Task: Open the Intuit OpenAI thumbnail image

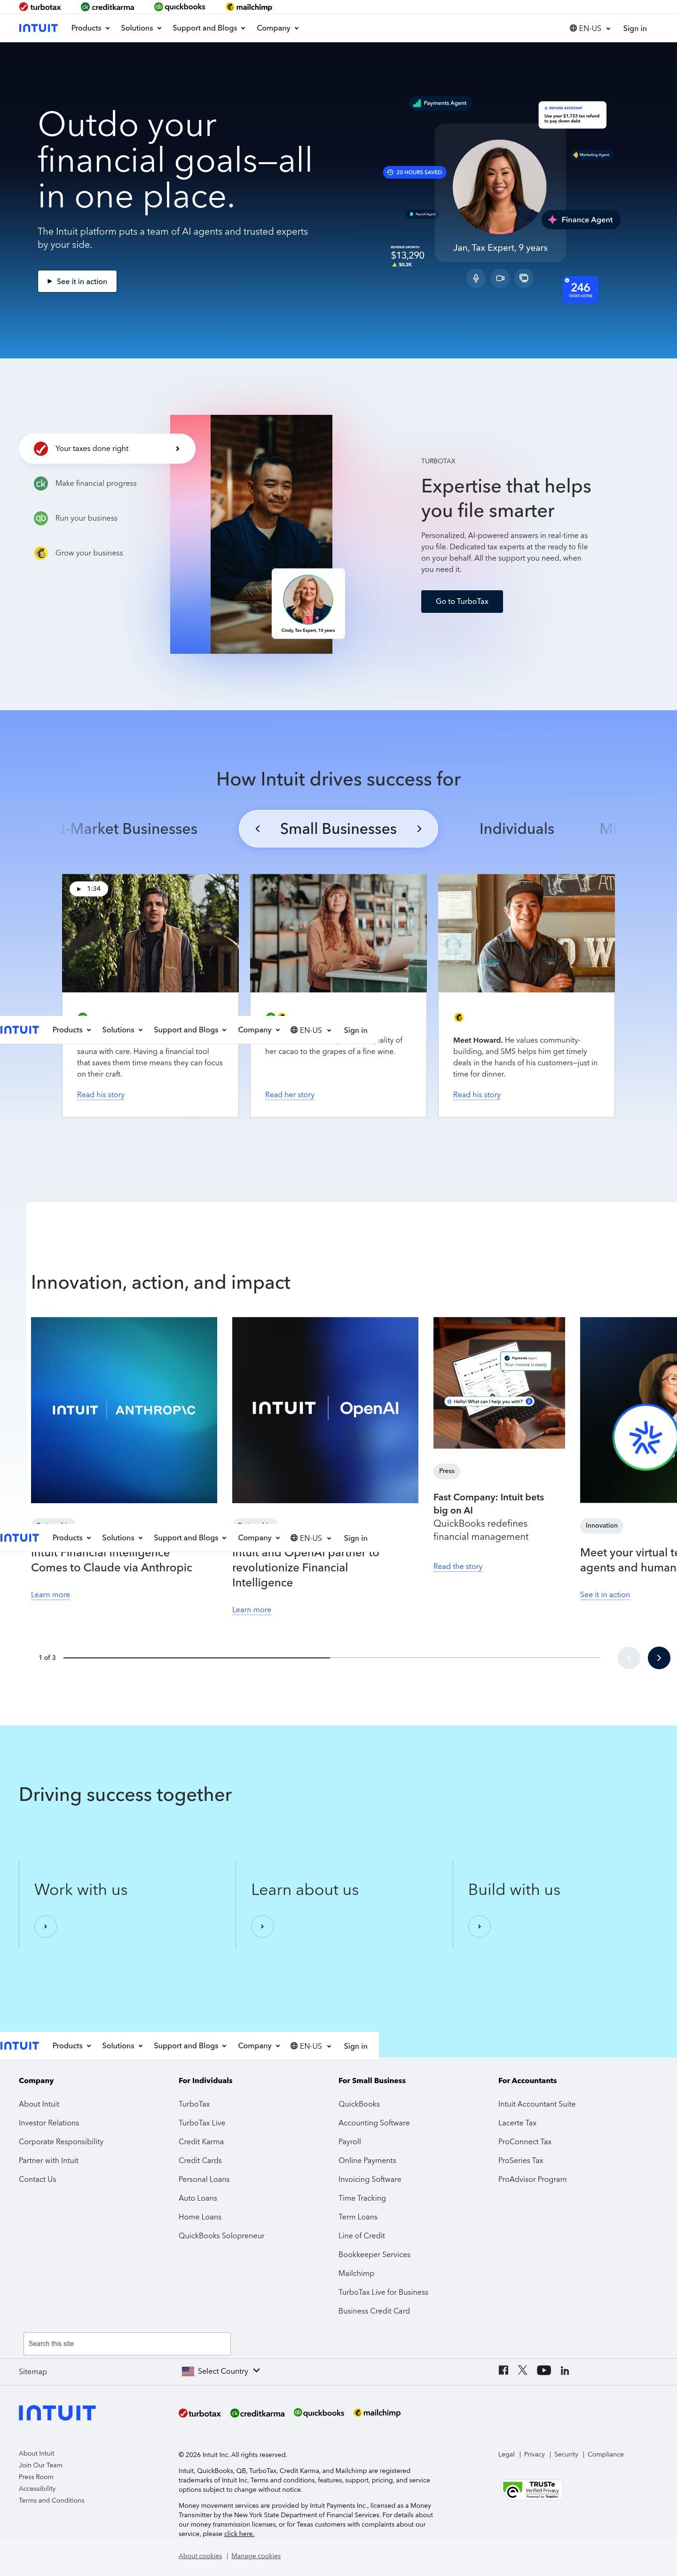Action: pyautogui.click(x=325, y=1409)
